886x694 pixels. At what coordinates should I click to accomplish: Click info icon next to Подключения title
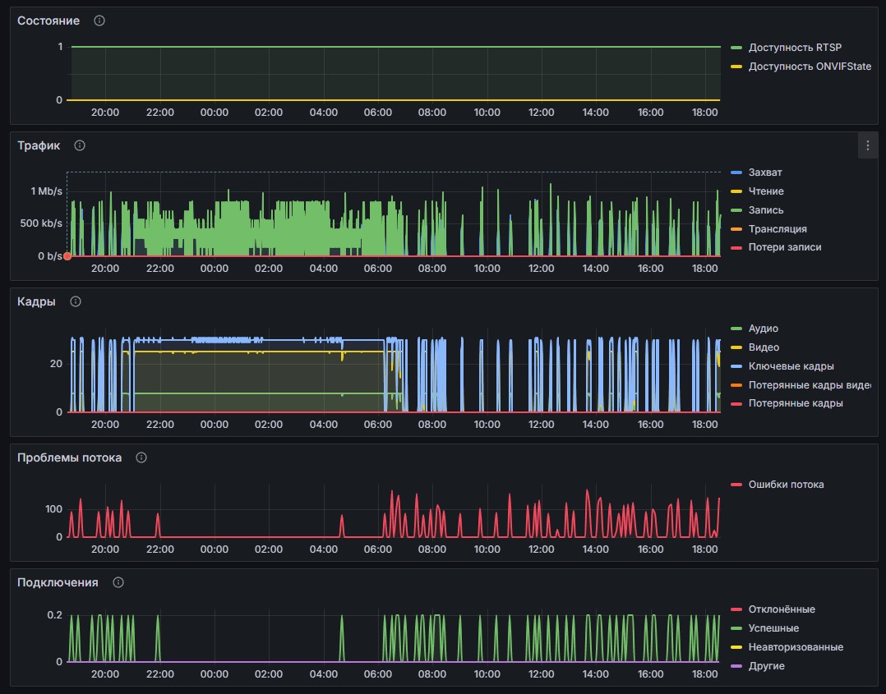pos(118,582)
